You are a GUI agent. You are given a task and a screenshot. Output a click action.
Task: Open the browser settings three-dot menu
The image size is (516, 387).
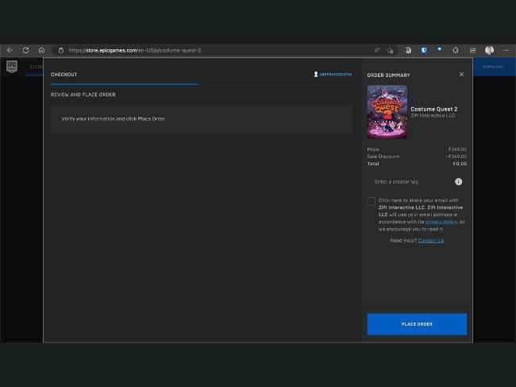tap(506, 50)
